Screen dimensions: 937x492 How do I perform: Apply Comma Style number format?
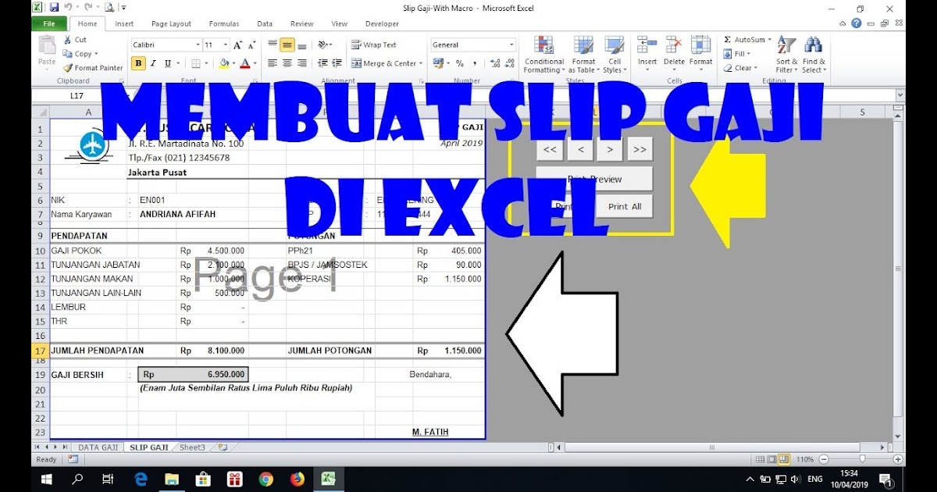[475, 63]
